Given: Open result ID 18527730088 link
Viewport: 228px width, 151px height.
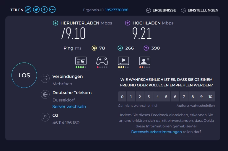Looking at the screenshot, I should click(x=117, y=10).
